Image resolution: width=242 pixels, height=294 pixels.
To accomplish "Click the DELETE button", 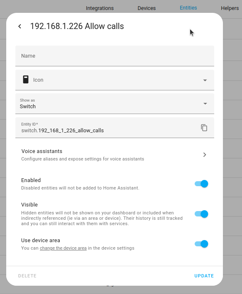I will click(27, 276).
